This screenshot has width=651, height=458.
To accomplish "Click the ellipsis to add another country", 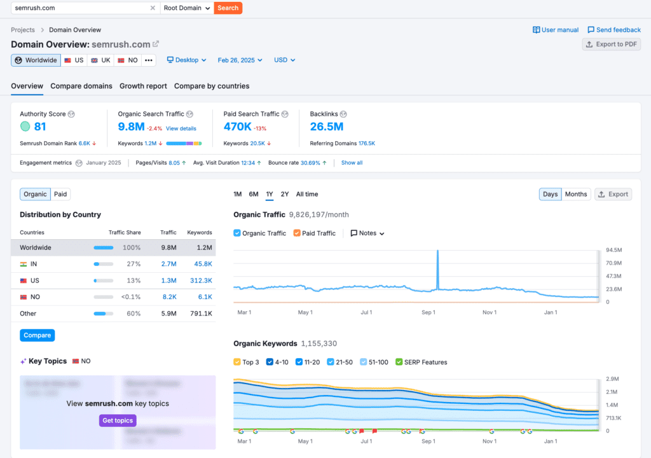I will (x=148, y=60).
